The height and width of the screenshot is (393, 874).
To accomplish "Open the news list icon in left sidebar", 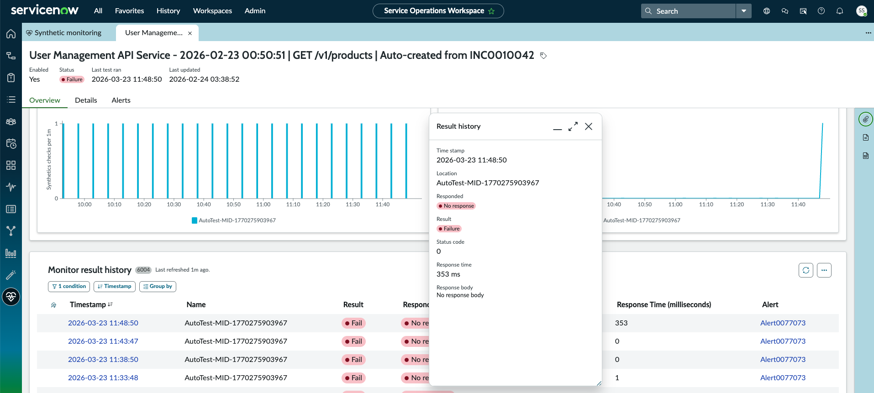I will point(11,209).
